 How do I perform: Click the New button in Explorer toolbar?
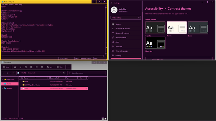(x=7, y=67)
